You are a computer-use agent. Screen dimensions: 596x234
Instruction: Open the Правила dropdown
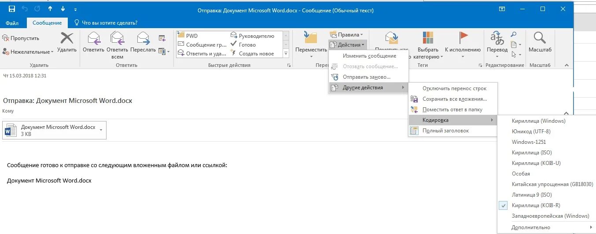(346, 35)
